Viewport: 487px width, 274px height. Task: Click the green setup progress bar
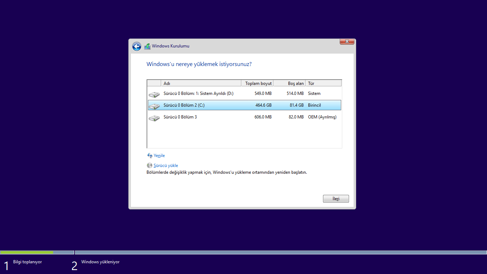(x=27, y=252)
